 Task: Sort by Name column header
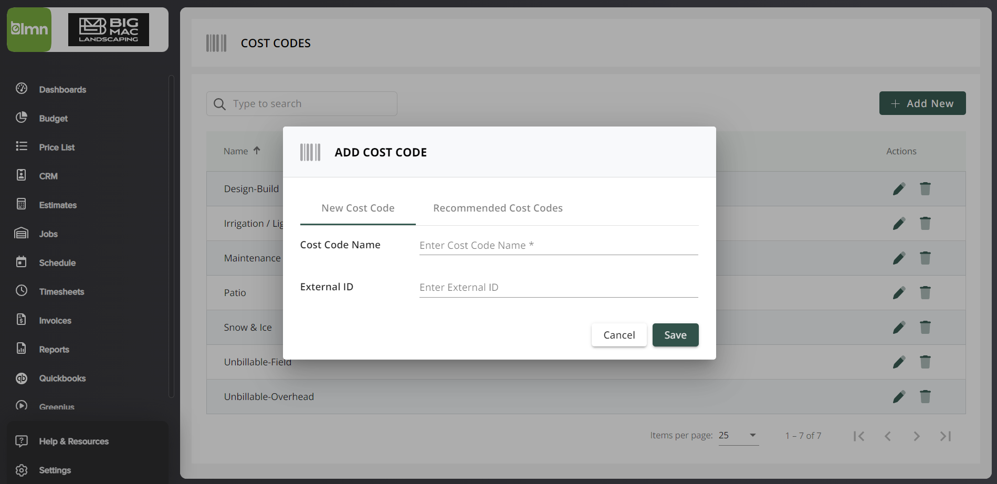pos(242,151)
